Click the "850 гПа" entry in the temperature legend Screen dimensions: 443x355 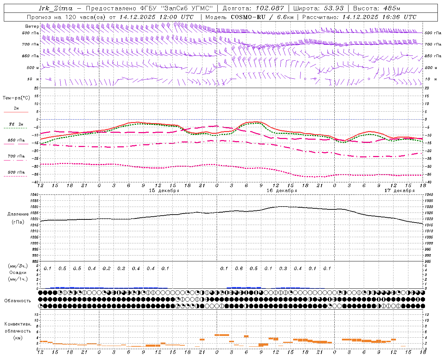pyautogui.click(x=16, y=140)
